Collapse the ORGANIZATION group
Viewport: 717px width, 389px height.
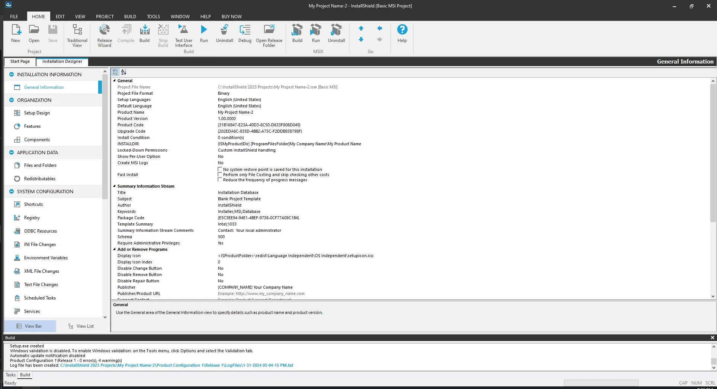click(x=11, y=100)
